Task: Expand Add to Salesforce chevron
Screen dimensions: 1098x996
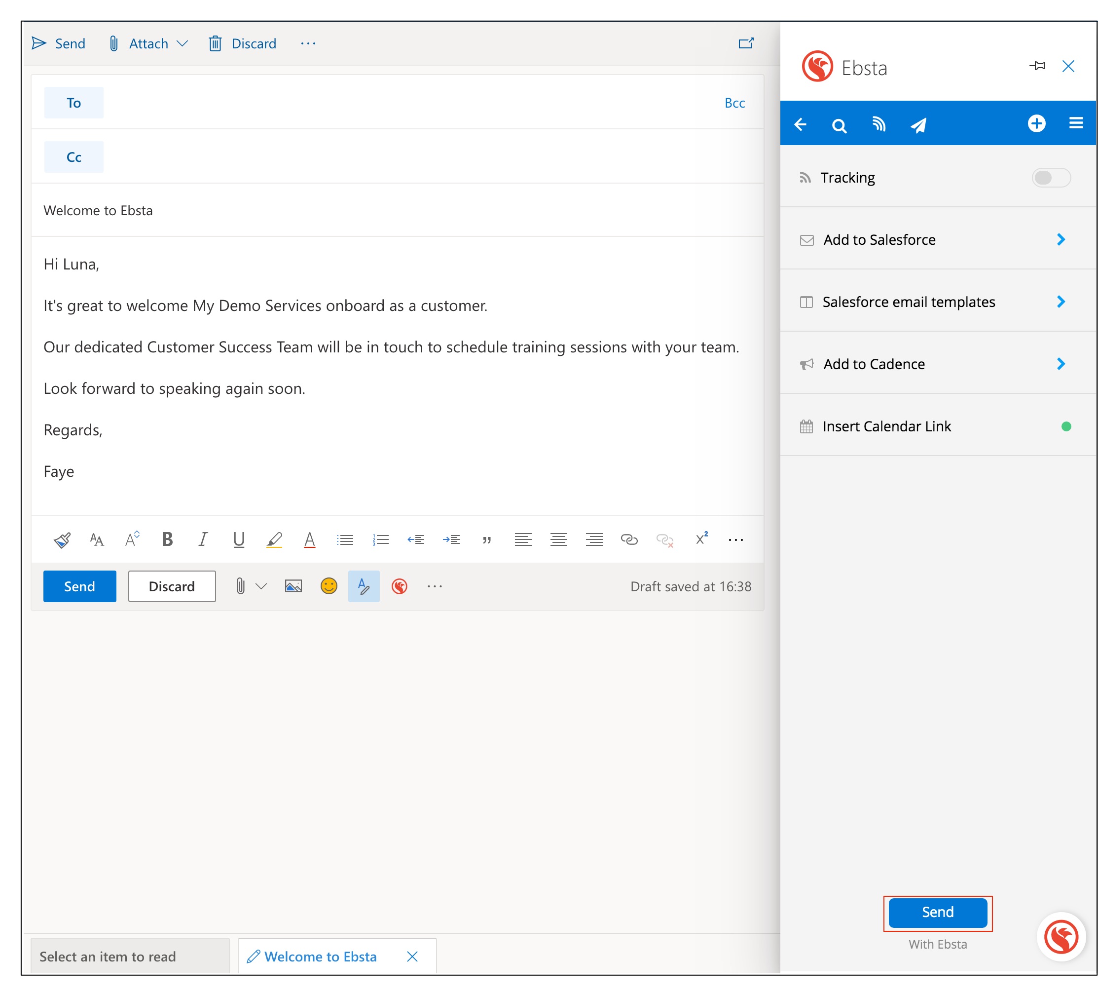Action: coord(1061,240)
